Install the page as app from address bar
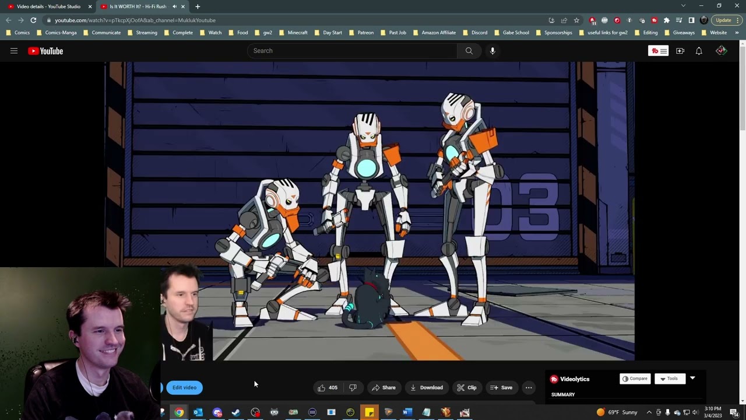This screenshot has height=420, width=746. tap(551, 20)
